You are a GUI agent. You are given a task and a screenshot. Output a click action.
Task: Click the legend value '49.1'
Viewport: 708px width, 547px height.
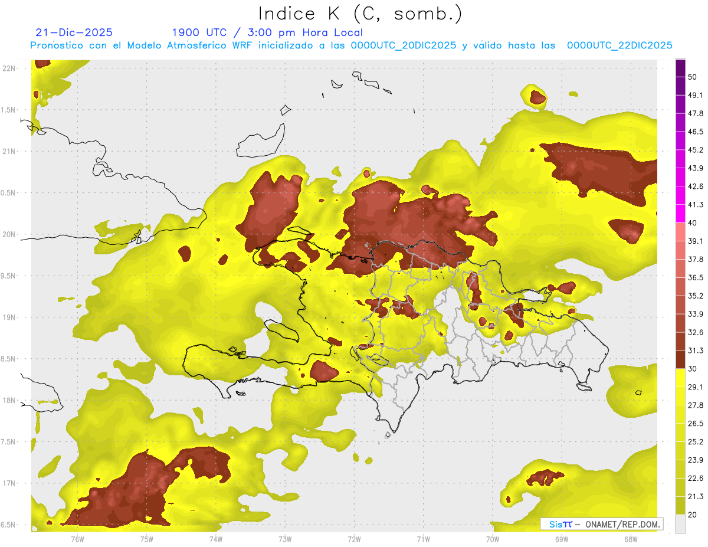[x=696, y=95]
